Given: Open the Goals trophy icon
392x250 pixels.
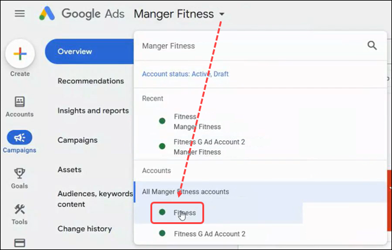Looking at the screenshot, I should pos(19,173).
